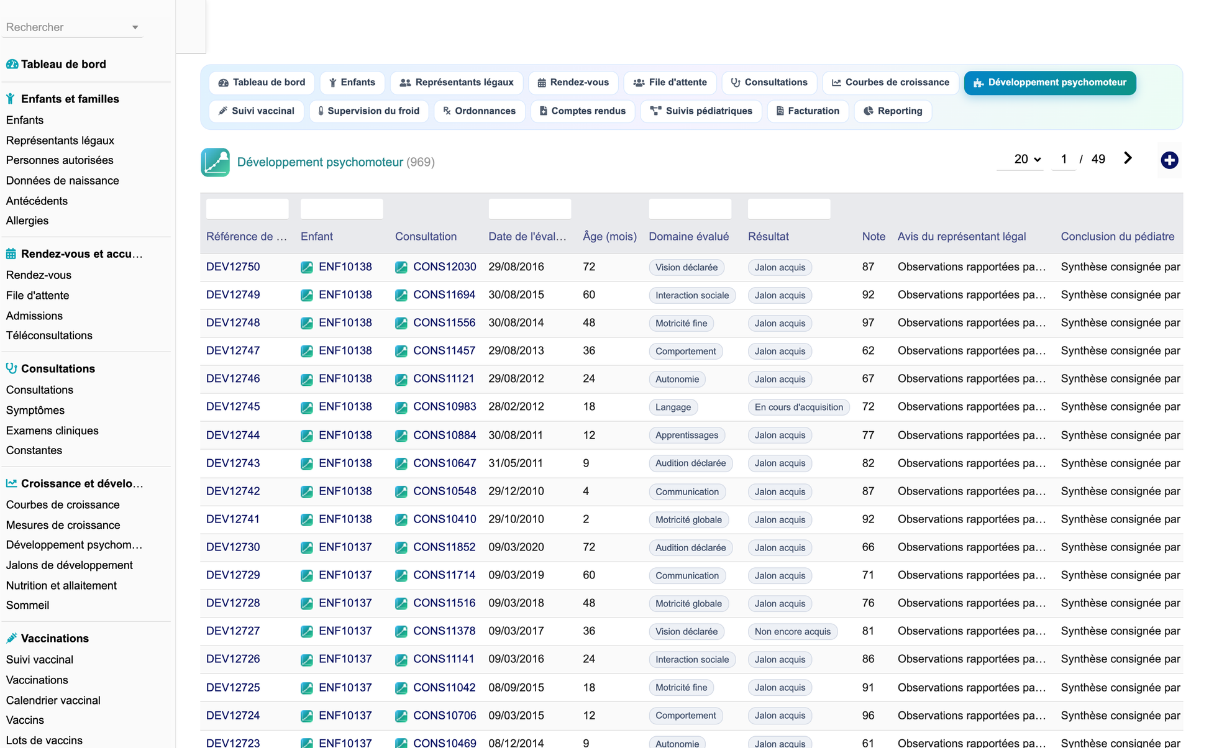Open the File d'attente tab
This screenshot has width=1209, height=748.
(670, 83)
